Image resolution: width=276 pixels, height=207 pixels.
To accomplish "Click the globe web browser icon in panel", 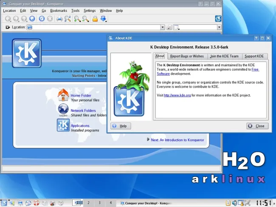I will (28, 203).
